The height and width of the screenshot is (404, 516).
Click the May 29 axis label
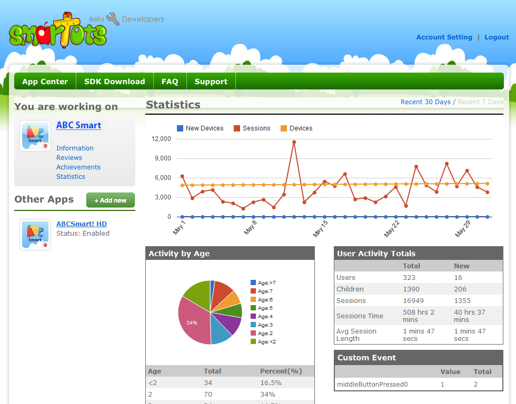(463, 228)
